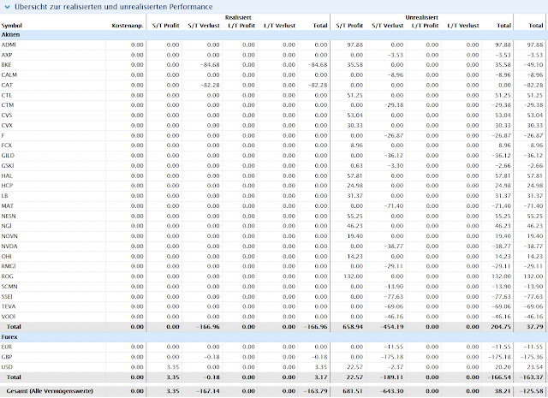The height and width of the screenshot is (398, 548).
Task: Click Aktien total unrealized S/T Verlust -454.19
Action: (391, 327)
